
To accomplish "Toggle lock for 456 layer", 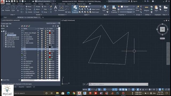I will [x=46, y=47].
